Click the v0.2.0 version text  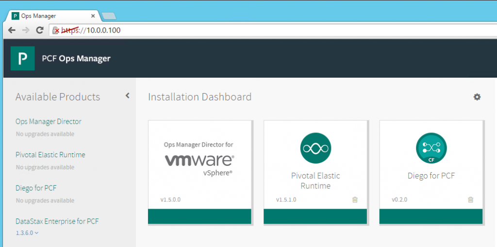[400, 200]
